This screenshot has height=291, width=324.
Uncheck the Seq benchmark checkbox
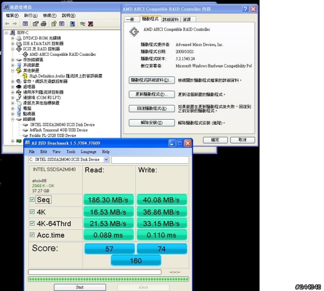coord(32,200)
